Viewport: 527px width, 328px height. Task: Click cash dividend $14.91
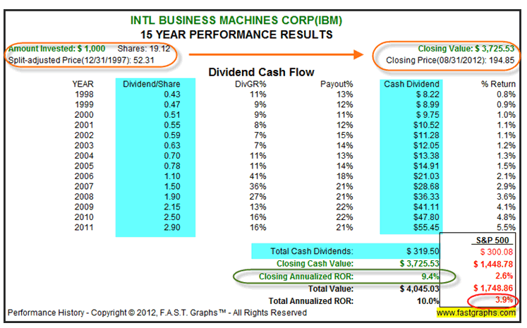click(x=426, y=166)
